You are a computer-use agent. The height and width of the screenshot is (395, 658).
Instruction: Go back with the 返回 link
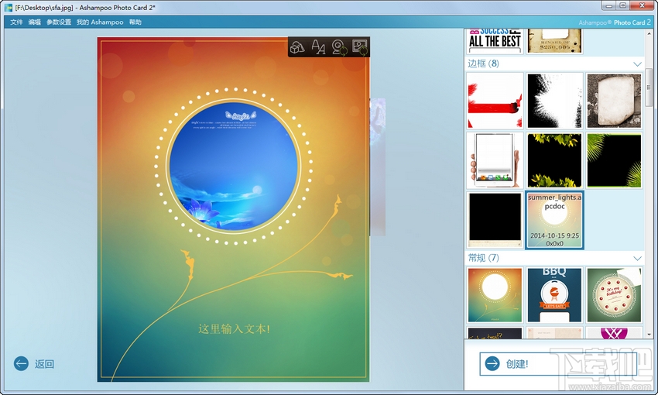tap(44, 364)
